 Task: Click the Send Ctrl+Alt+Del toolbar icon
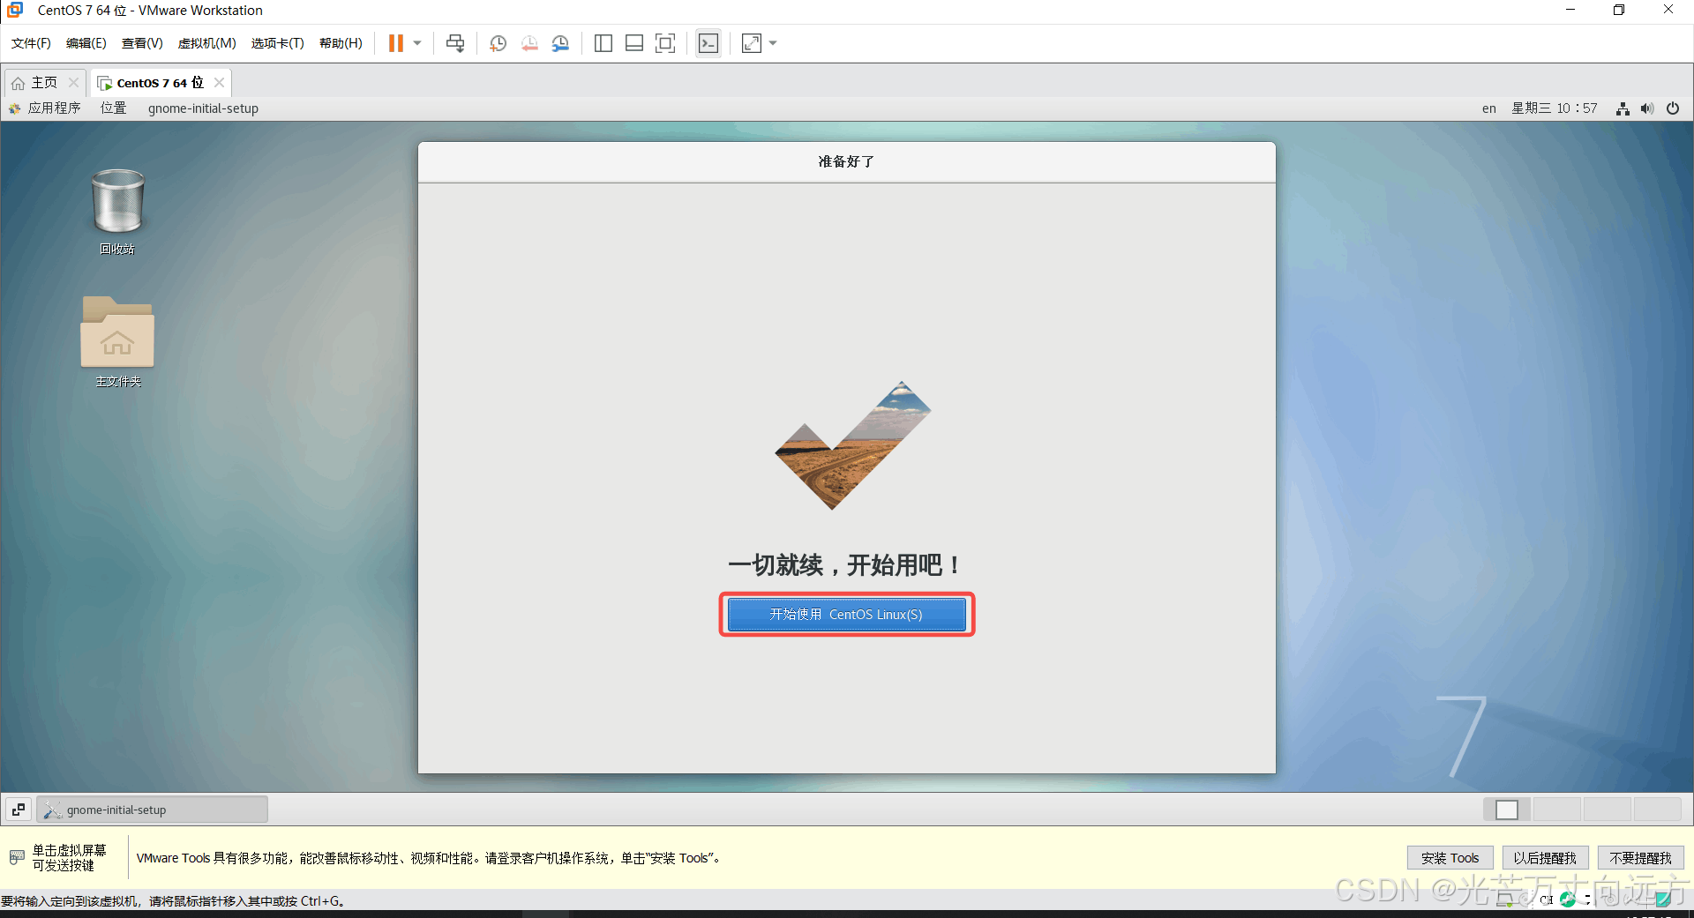coord(455,43)
